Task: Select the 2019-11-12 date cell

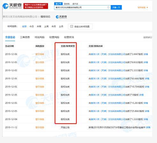Action: tap(11, 127)
